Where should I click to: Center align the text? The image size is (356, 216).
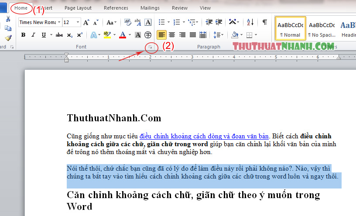point(172,35)
